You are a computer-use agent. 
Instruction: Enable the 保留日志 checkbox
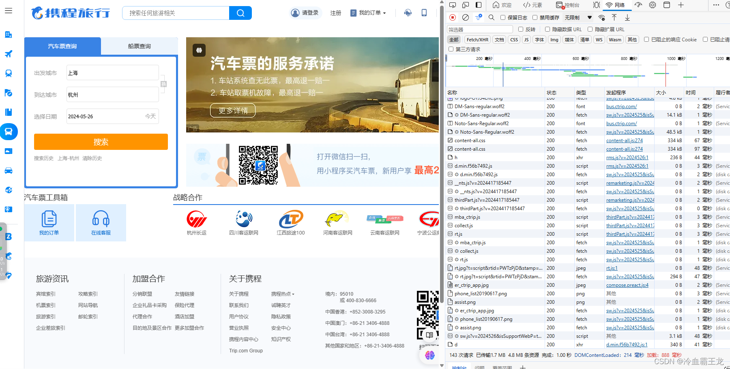(x=503, y=17)
